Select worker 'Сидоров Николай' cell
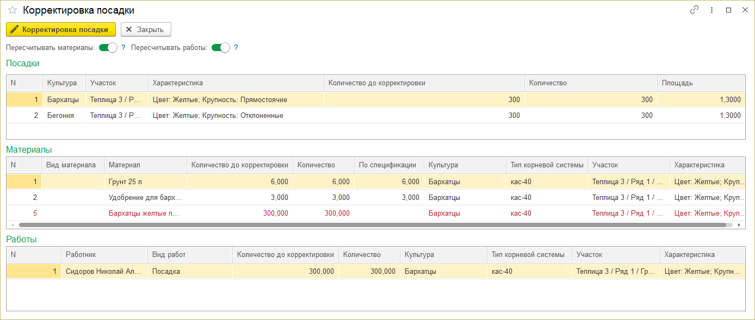Screen dimensions: 755x320 [x=103, y=272]
